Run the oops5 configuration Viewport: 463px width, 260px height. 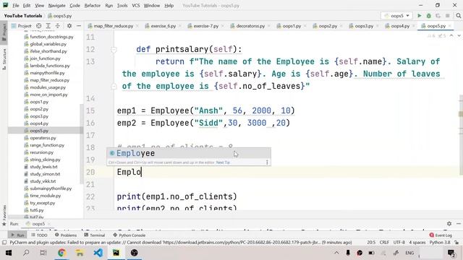click(420, 16)
